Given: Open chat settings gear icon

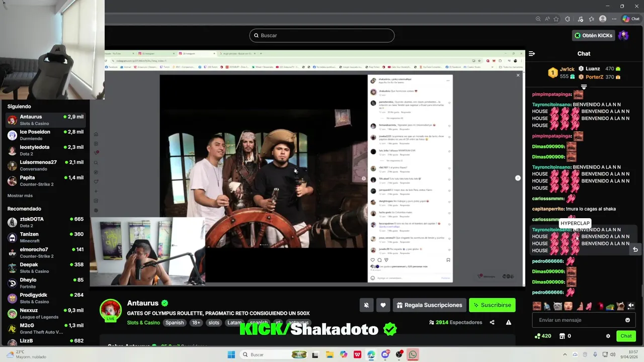Looking at the screenshot, I should (x=608, y=336).
